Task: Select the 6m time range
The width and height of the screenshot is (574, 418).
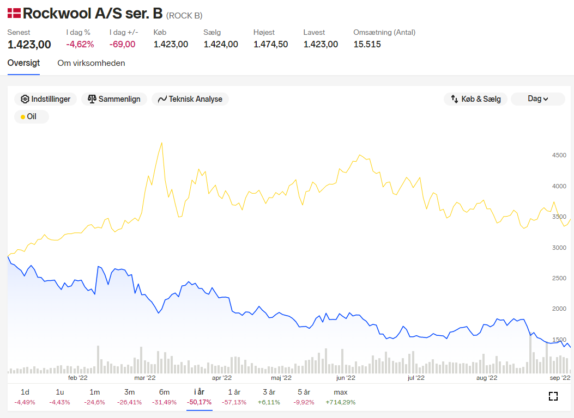Action: (x=165, y=396)
